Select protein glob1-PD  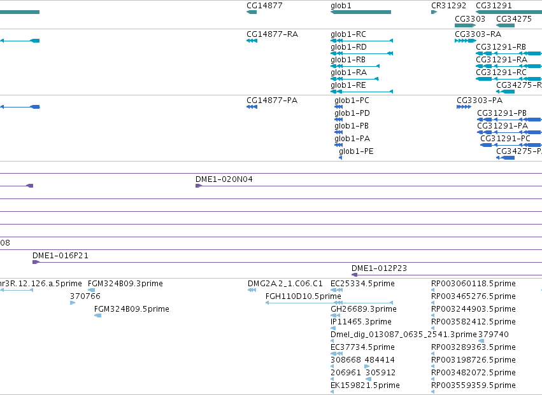pos(352,113)
